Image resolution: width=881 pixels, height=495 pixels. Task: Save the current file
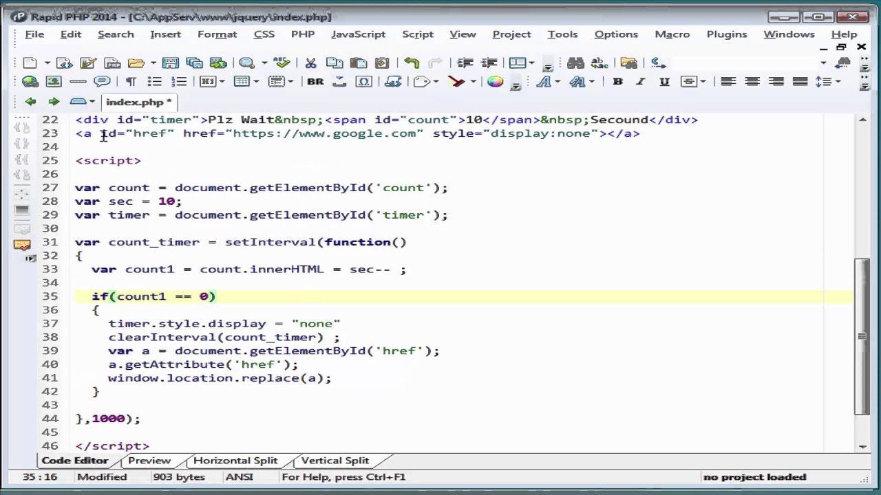point(171,63)
